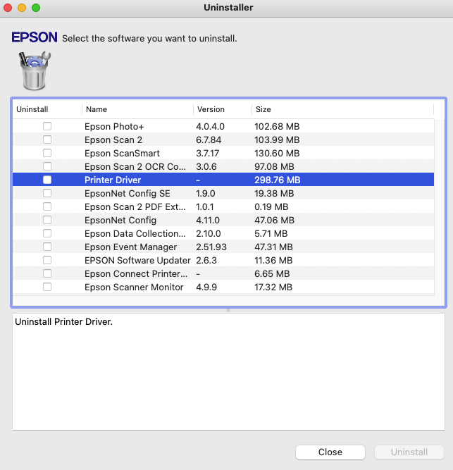Image resolution: width=453 pixels, height=470 pixels.
Task: Click the 47.06 MB size cell
Action: pyautogui.click(x=275, y=221)
